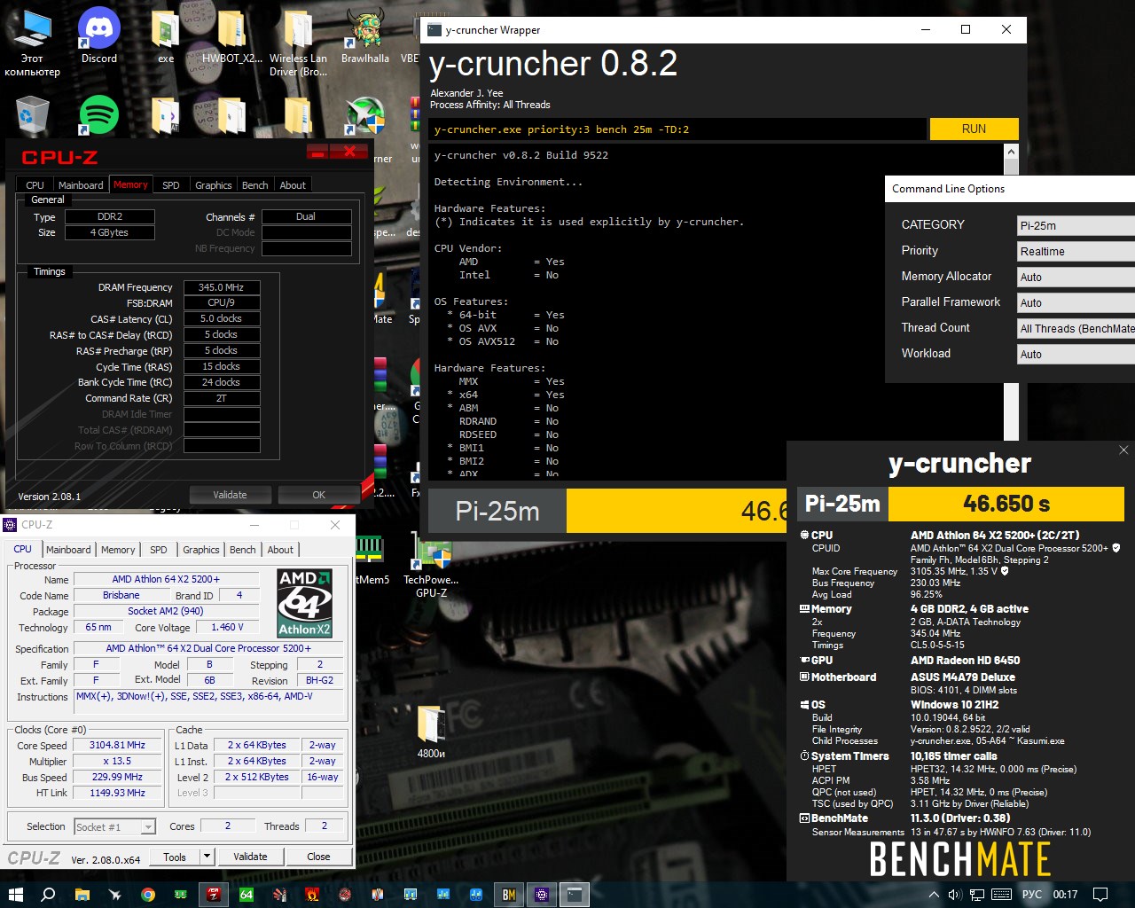1135x908 pixels.
Task: Click the Windows Start button
Action: tap(15, 894)
